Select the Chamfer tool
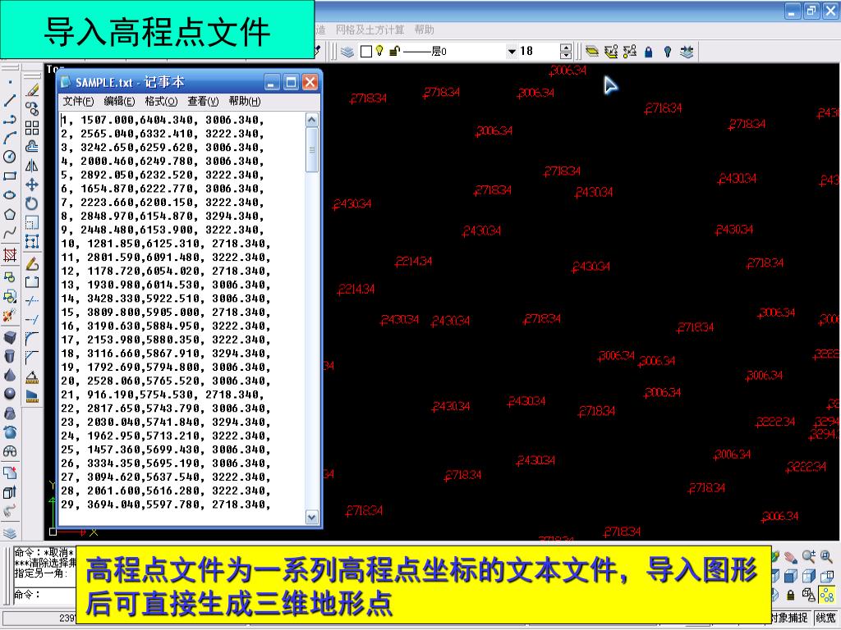Screen dimensions: 841x630 (x=32, y=358)
